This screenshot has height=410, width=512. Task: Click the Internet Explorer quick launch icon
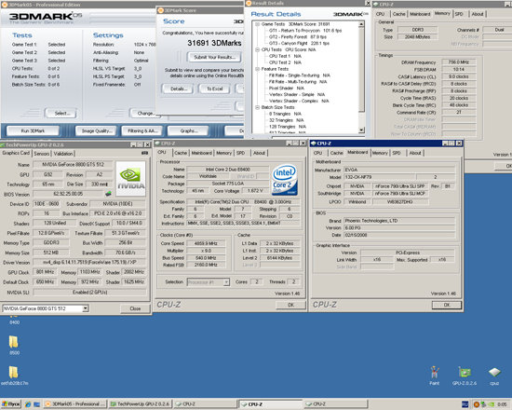click(28, 404)
